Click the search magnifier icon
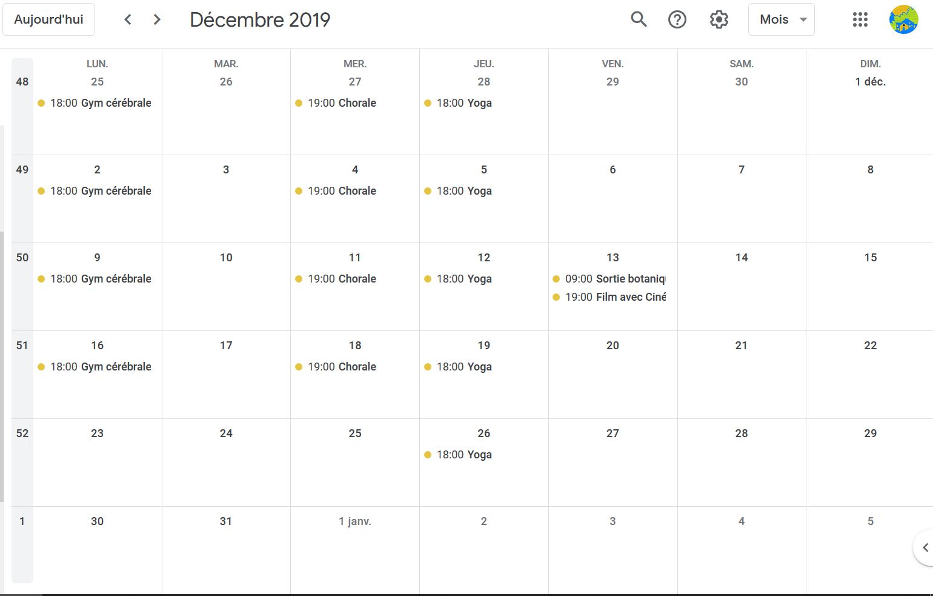The width and height of the screenshot is (933, 596). (639, 19)
